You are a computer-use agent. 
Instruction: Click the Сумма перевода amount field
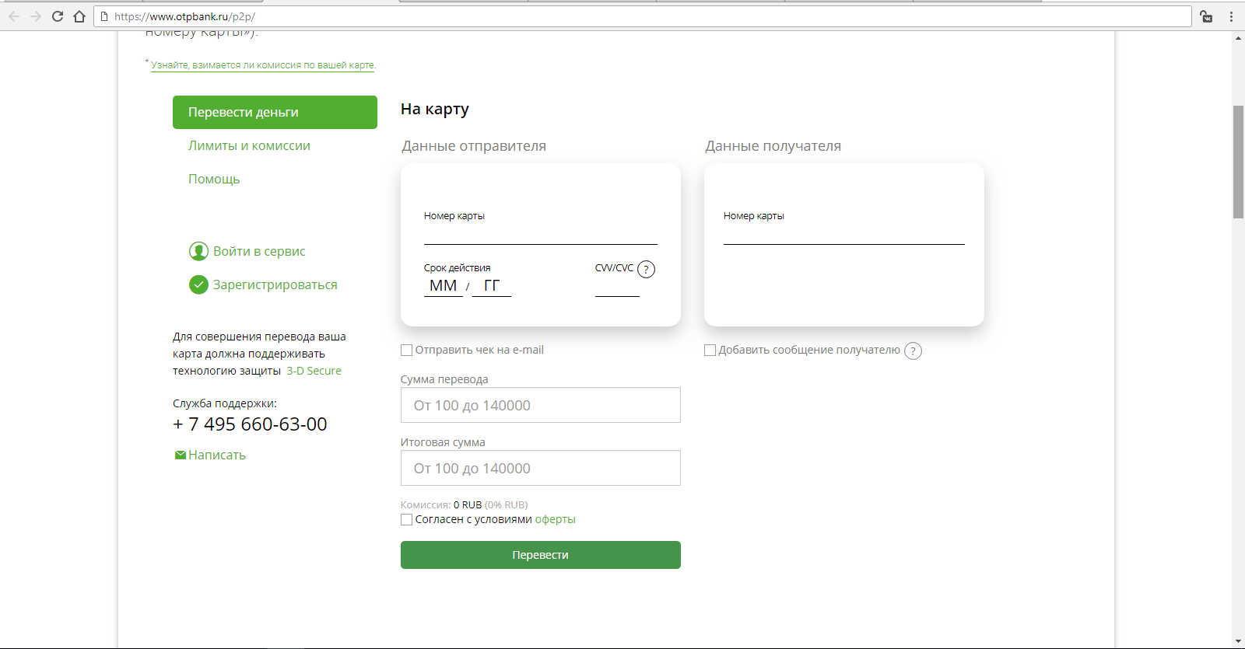pos(540,406)
